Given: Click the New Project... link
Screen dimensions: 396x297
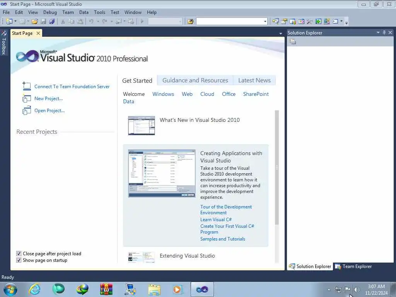Looking at the screenshot, I should pyautogui.click(x=48, y=99).
